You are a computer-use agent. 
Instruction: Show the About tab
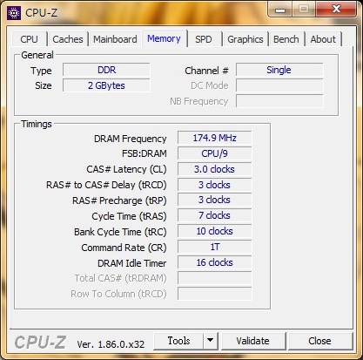click(x=323, y=39)
